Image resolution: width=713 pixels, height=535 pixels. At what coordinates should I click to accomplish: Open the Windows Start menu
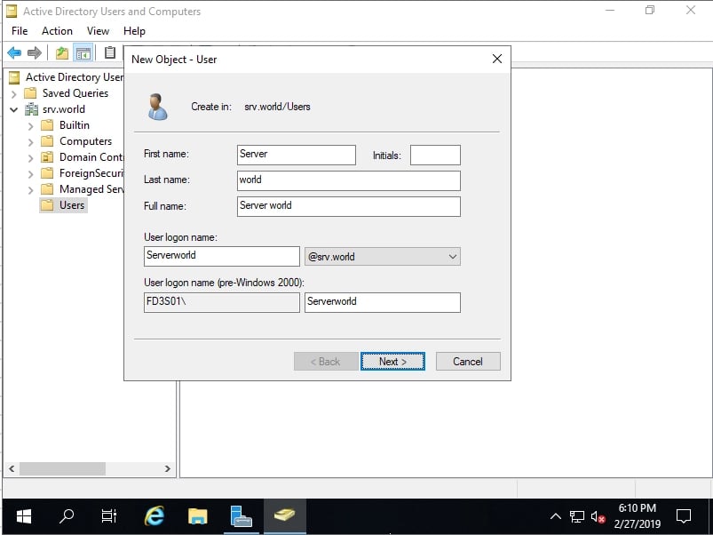click(24, 515)
